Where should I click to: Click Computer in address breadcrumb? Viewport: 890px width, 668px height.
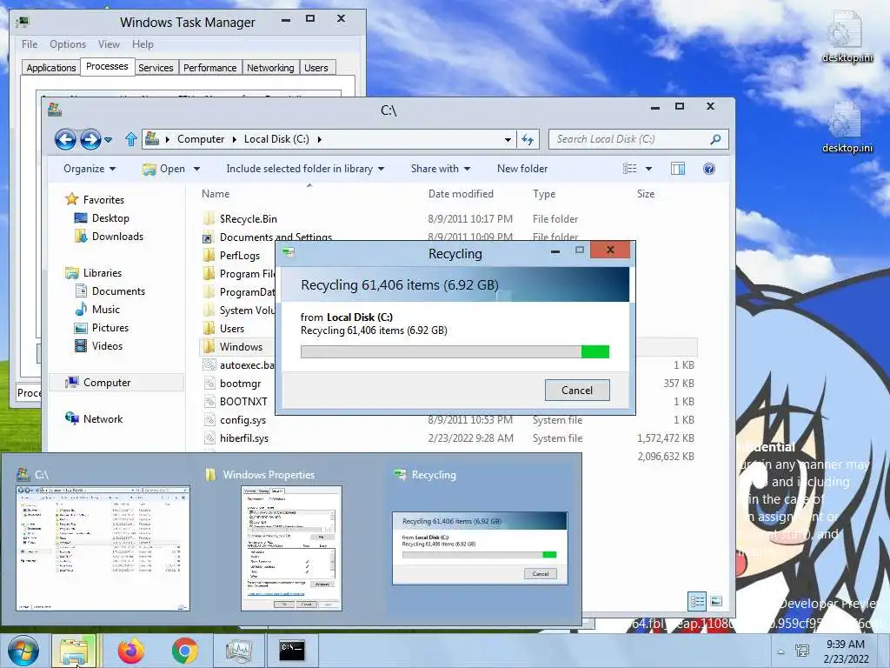point(201,139)
